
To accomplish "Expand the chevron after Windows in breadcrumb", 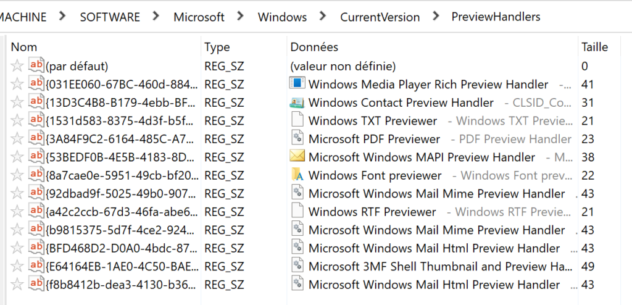I will pyautogui.click(x=323, y=16).
